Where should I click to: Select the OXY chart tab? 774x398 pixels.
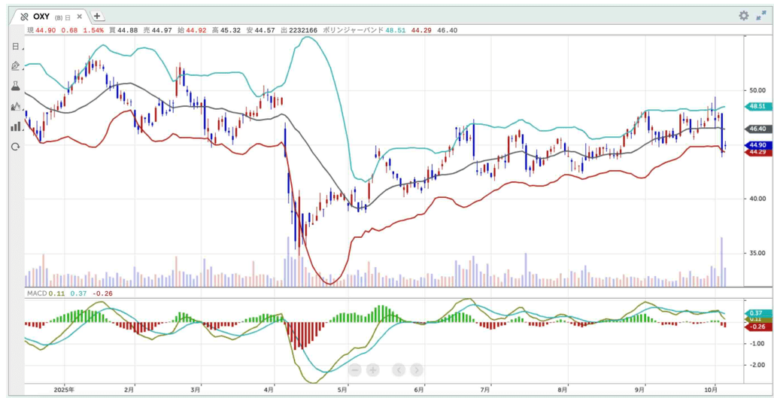point(41,17)
